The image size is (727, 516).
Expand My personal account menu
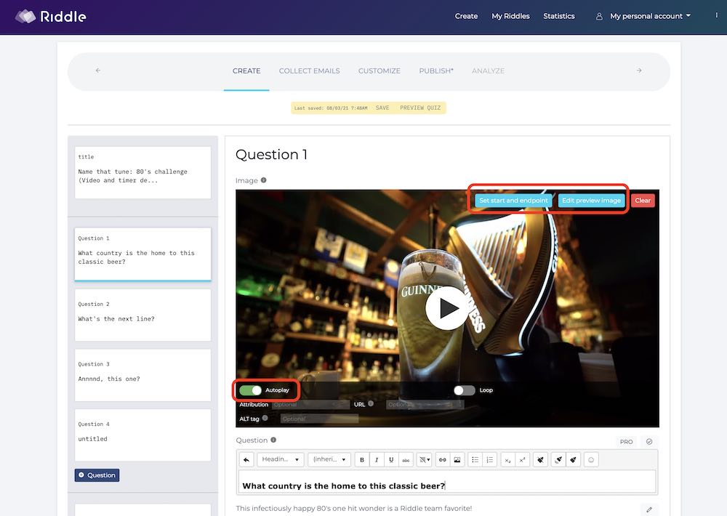point(645,16)
